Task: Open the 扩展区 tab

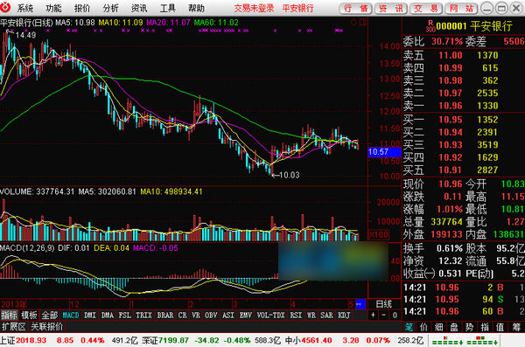Action: (x=14, y=327)
